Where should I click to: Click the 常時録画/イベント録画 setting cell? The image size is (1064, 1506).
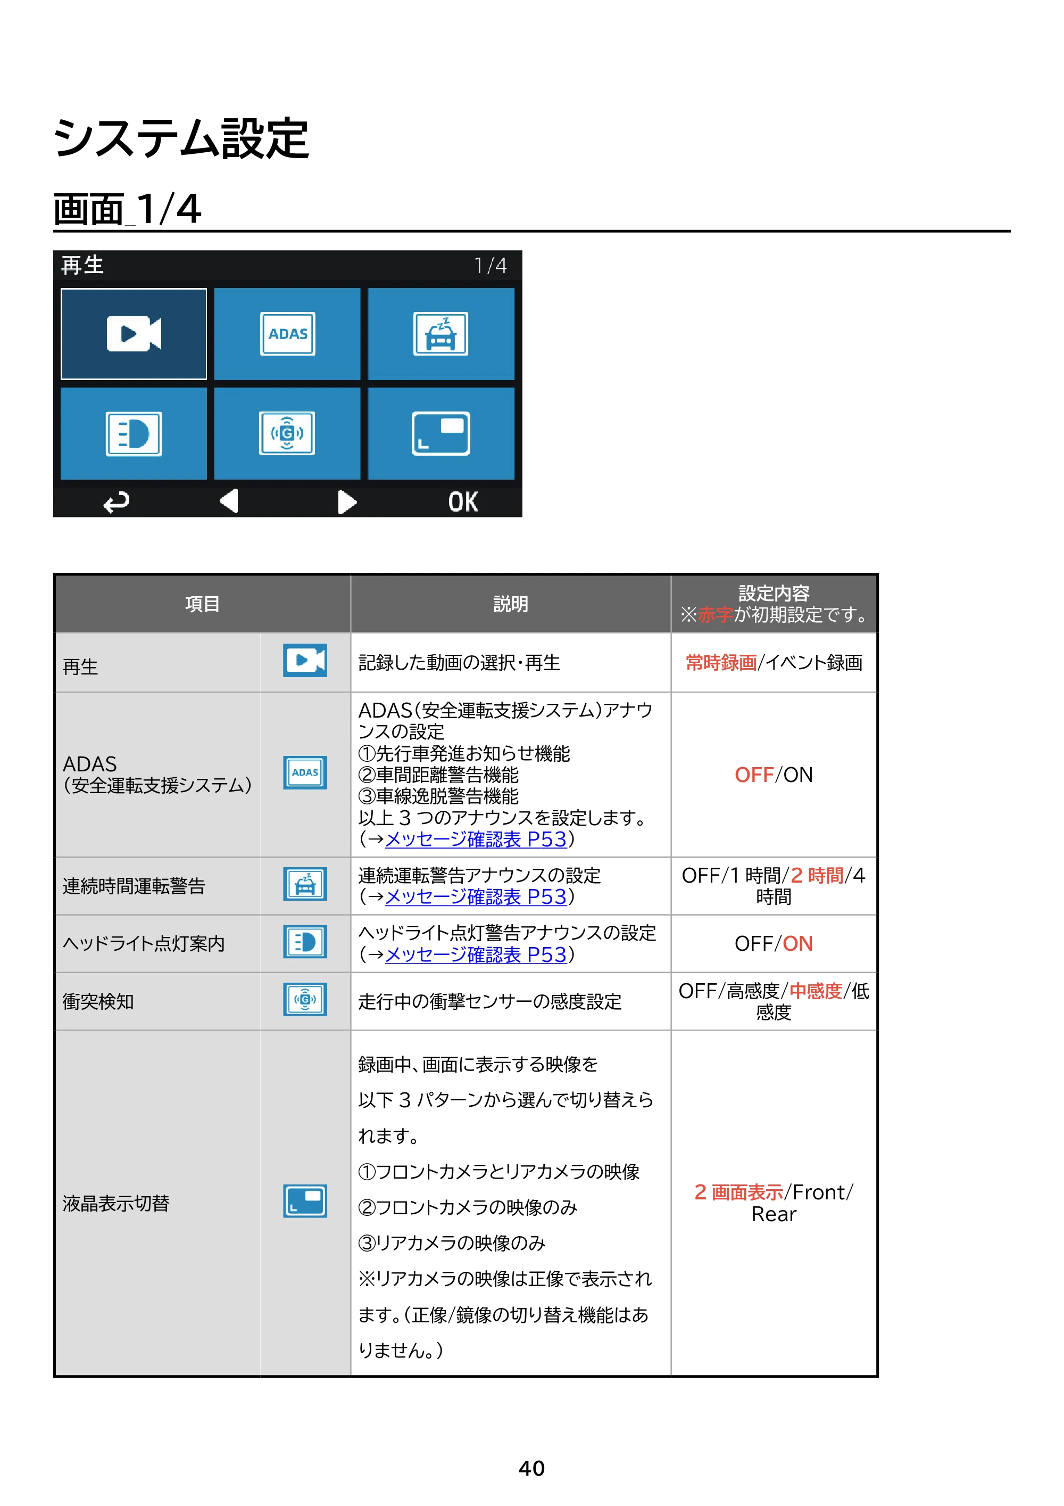click(x=774, y=662)
